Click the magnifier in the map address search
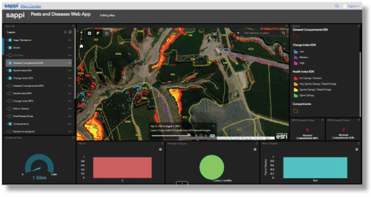The width and height of the screenshot is (371, 197). pos(283,33)
